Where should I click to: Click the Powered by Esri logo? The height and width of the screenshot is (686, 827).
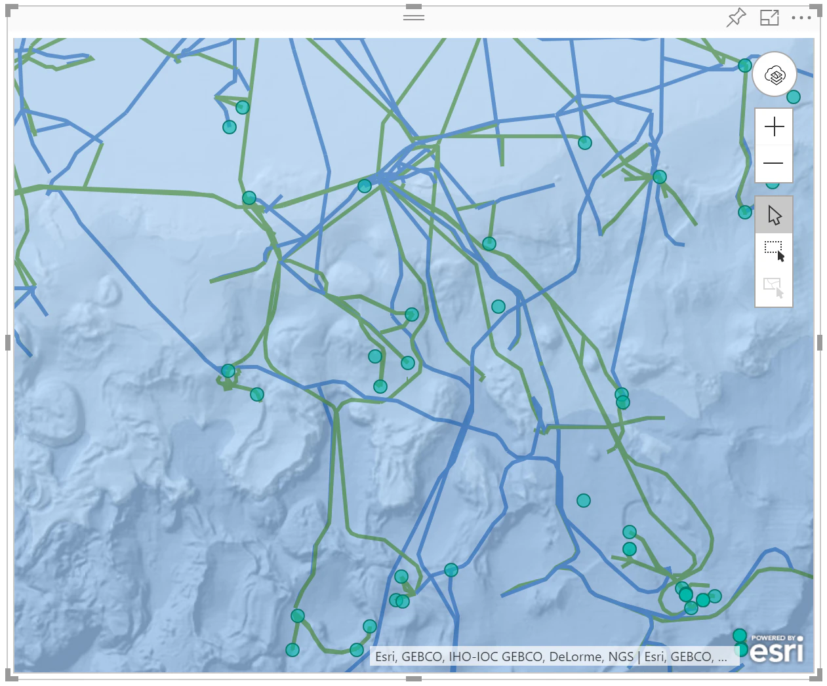point(777,648)
